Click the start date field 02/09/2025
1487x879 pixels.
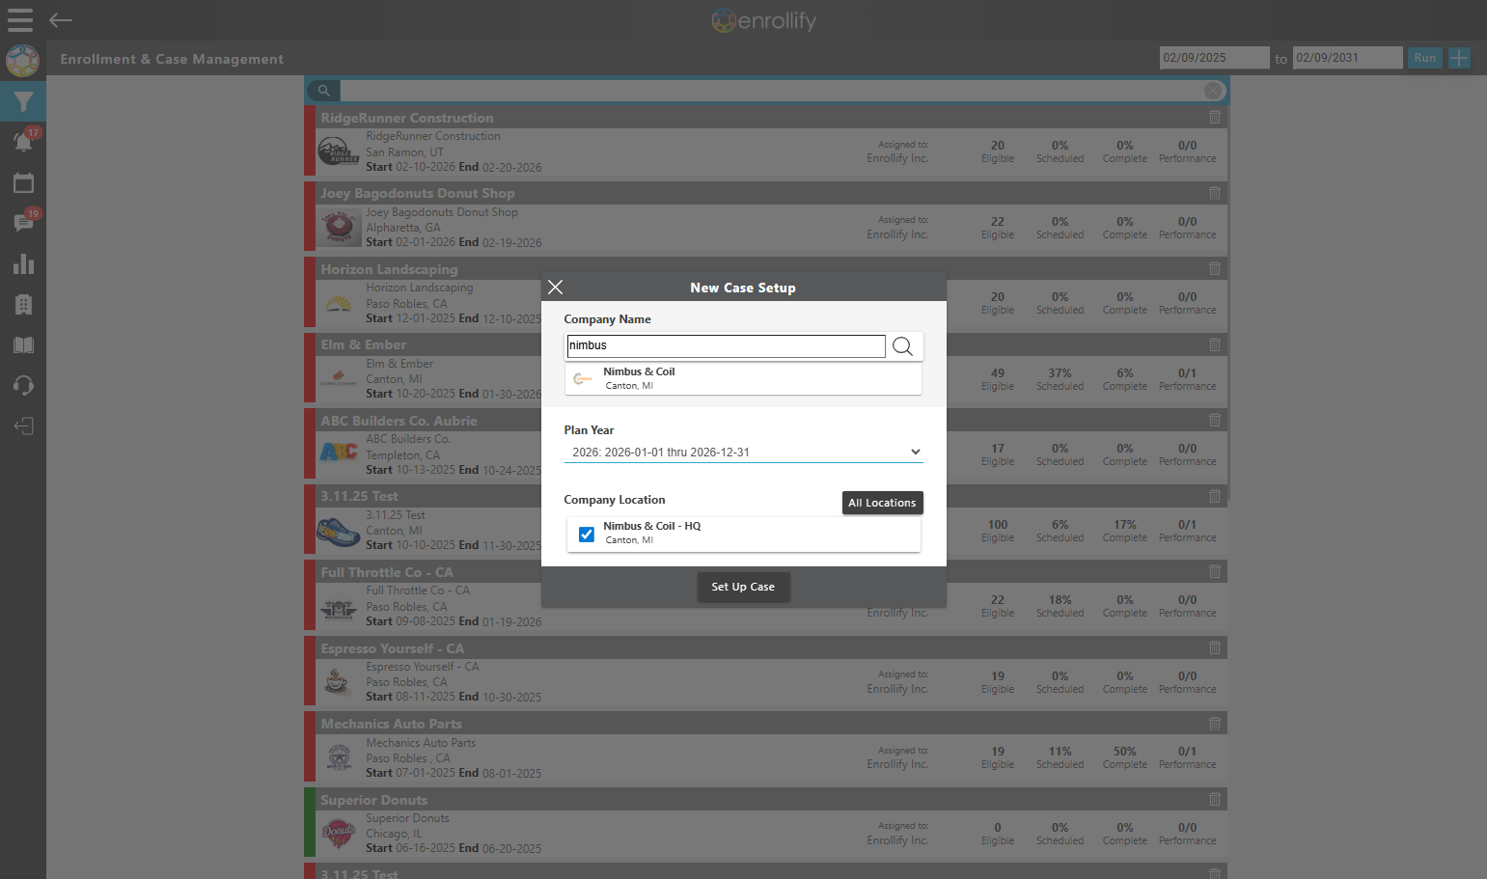(1214, 58)
